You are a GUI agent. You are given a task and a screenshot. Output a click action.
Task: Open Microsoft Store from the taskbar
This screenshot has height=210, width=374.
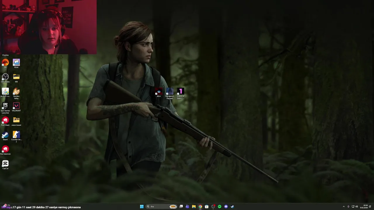pos(207,206)
